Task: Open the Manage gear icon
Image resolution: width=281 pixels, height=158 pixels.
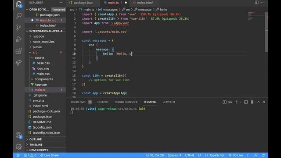Action: 18,147
